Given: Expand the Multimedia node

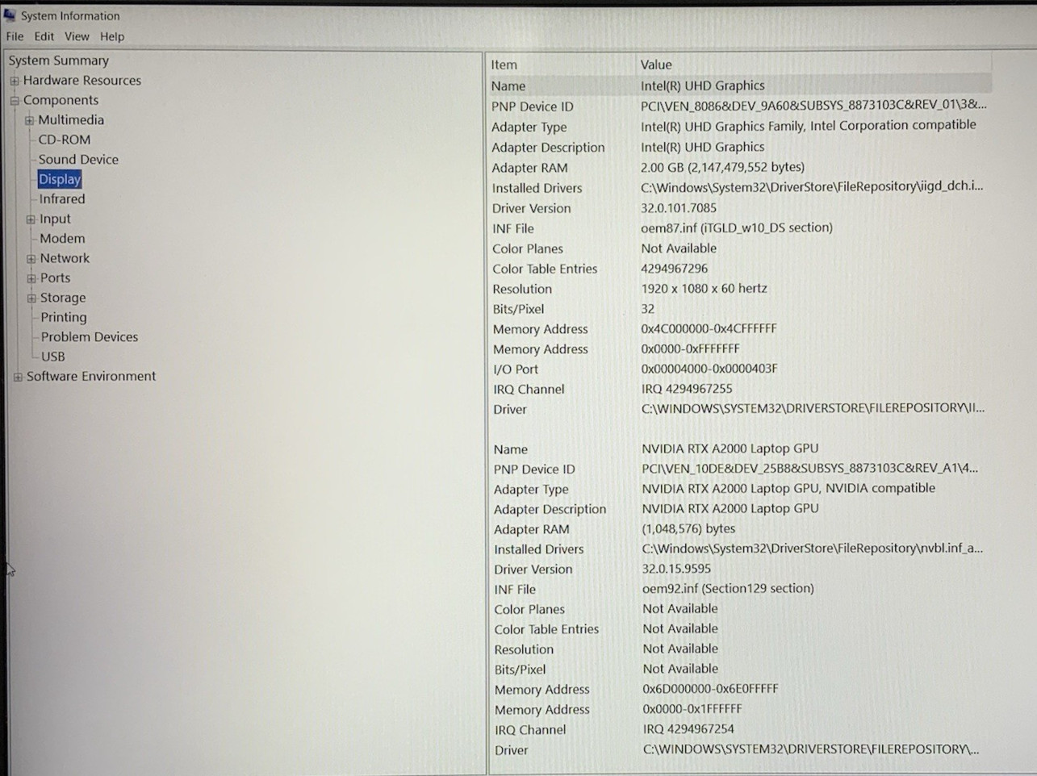Looking at the screenshot, I should pos(30,120).
